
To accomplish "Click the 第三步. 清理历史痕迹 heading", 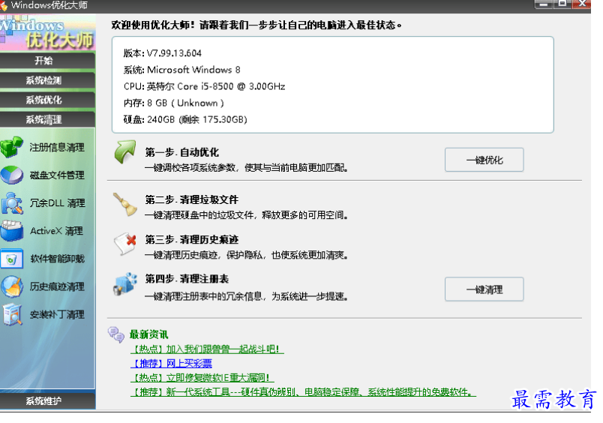I will click(191, 239).
